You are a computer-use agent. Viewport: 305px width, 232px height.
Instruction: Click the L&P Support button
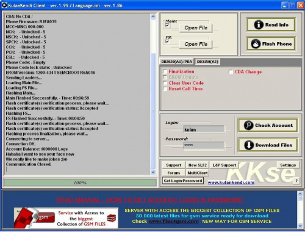coord(224,165)
